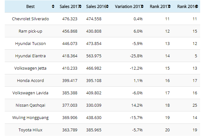Click the 438.630 sales value
This screenshot has width=203, height=138.
coord(94,118)
